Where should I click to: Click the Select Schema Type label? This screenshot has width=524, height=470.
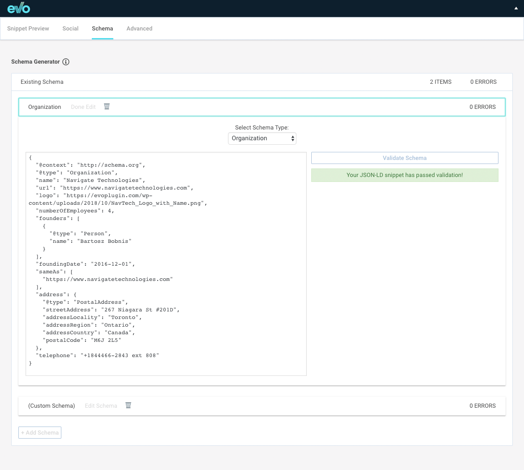pos(262,128)
